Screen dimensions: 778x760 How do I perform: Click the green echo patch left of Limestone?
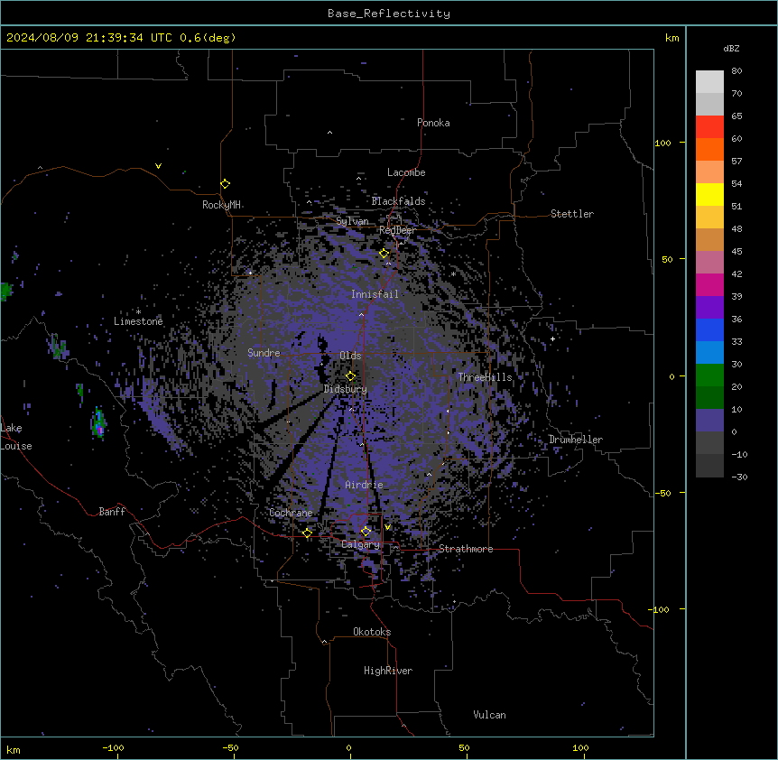[x=6, y=292]
